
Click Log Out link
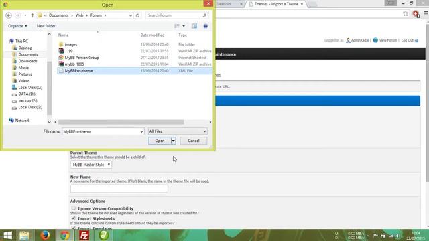click(x=407, y=40)
